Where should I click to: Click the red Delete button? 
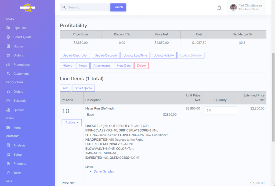coord(141,65)
